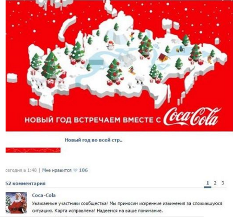The width and height of the screenshot is (233, 217).
Task: Open the Новый год во всей стр.. link
Action: pyautogui.click(x=93, y=140)
